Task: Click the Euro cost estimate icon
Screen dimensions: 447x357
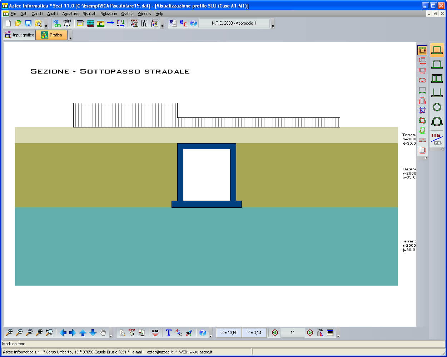Action: click(x=183, y=23)
